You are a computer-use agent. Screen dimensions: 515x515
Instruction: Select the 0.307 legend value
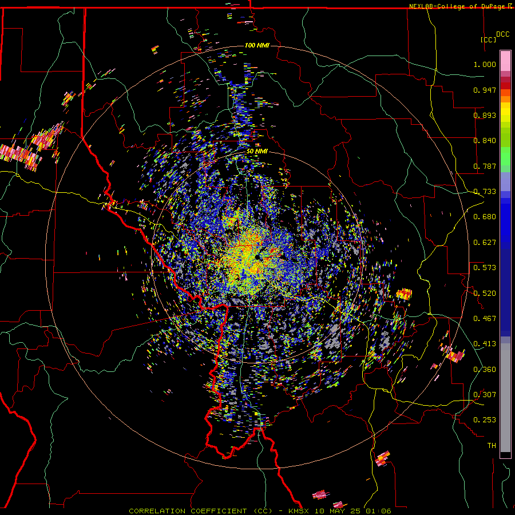(485, 395)
